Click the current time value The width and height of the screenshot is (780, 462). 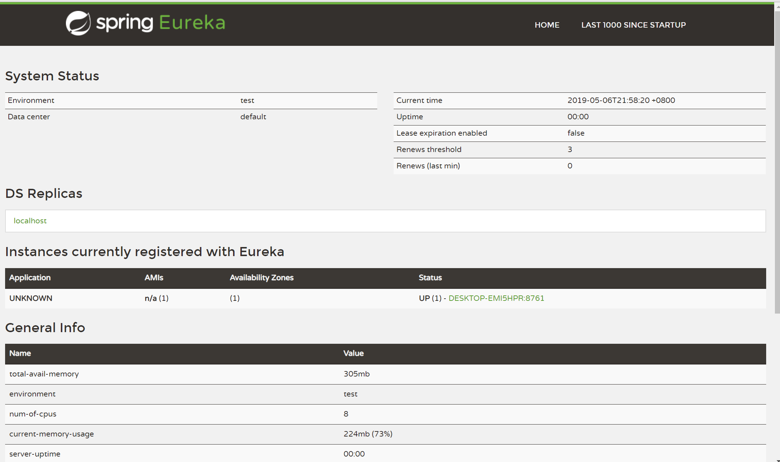click(621, 100)
